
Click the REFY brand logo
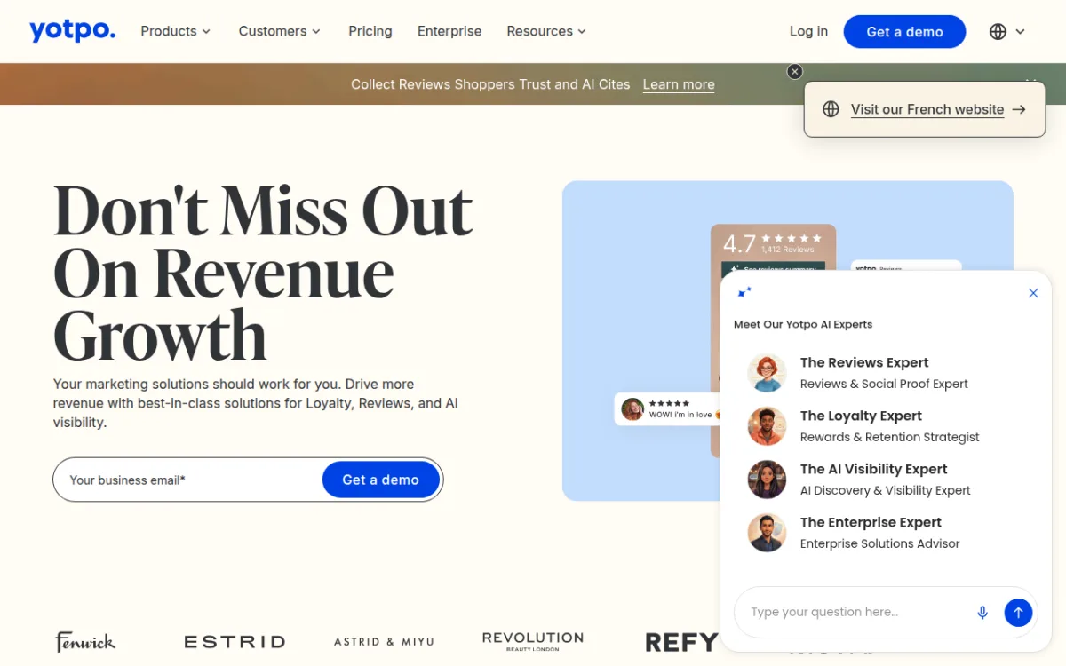(681, 642)
